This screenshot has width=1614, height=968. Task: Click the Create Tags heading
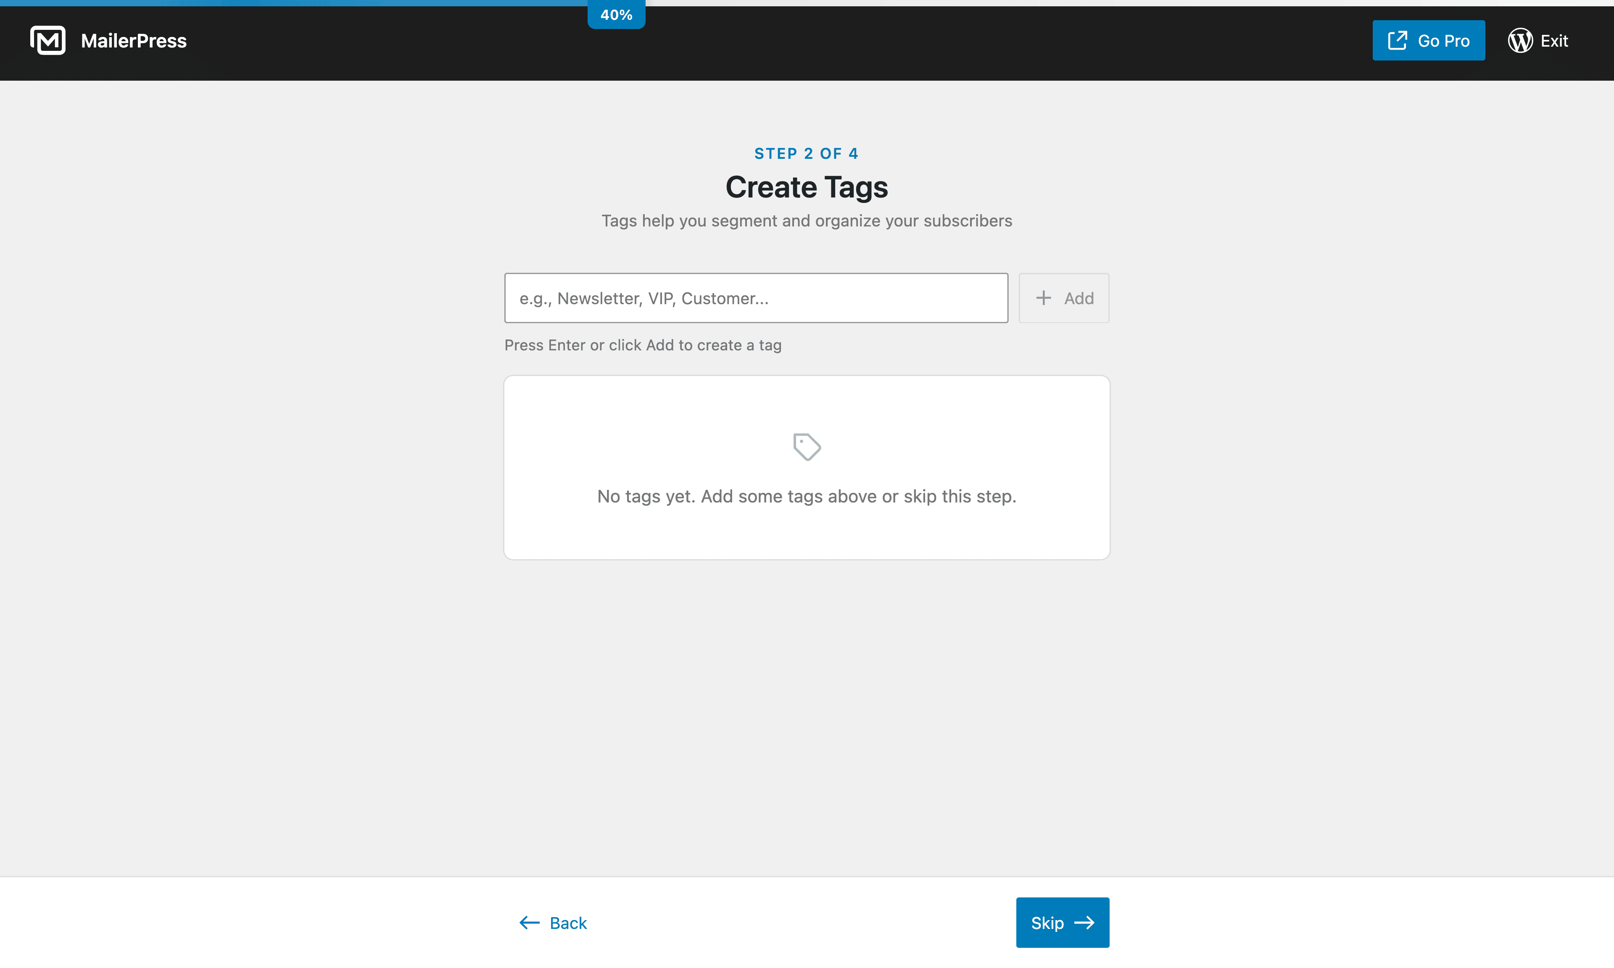(806, 187)
